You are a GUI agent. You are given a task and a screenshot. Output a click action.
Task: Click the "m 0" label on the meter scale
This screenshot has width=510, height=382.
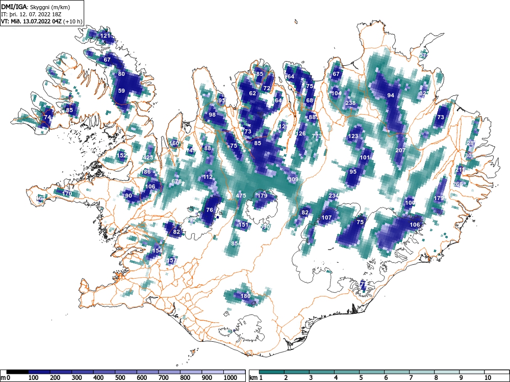(6, 378)
